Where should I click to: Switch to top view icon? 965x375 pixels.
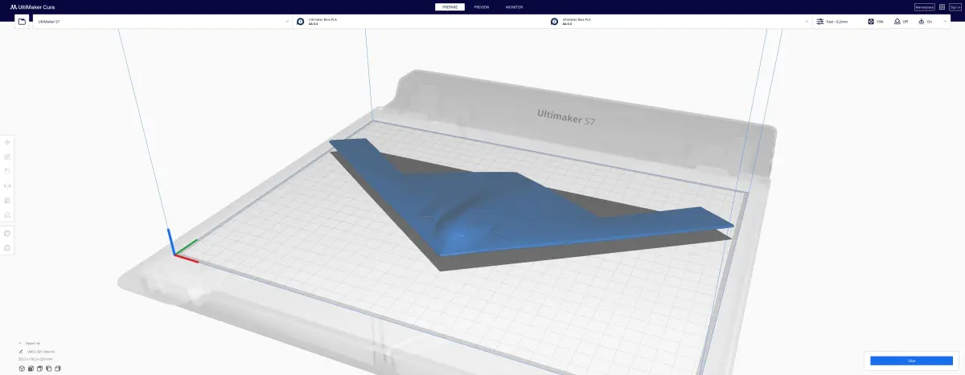(x=39, y=369)
